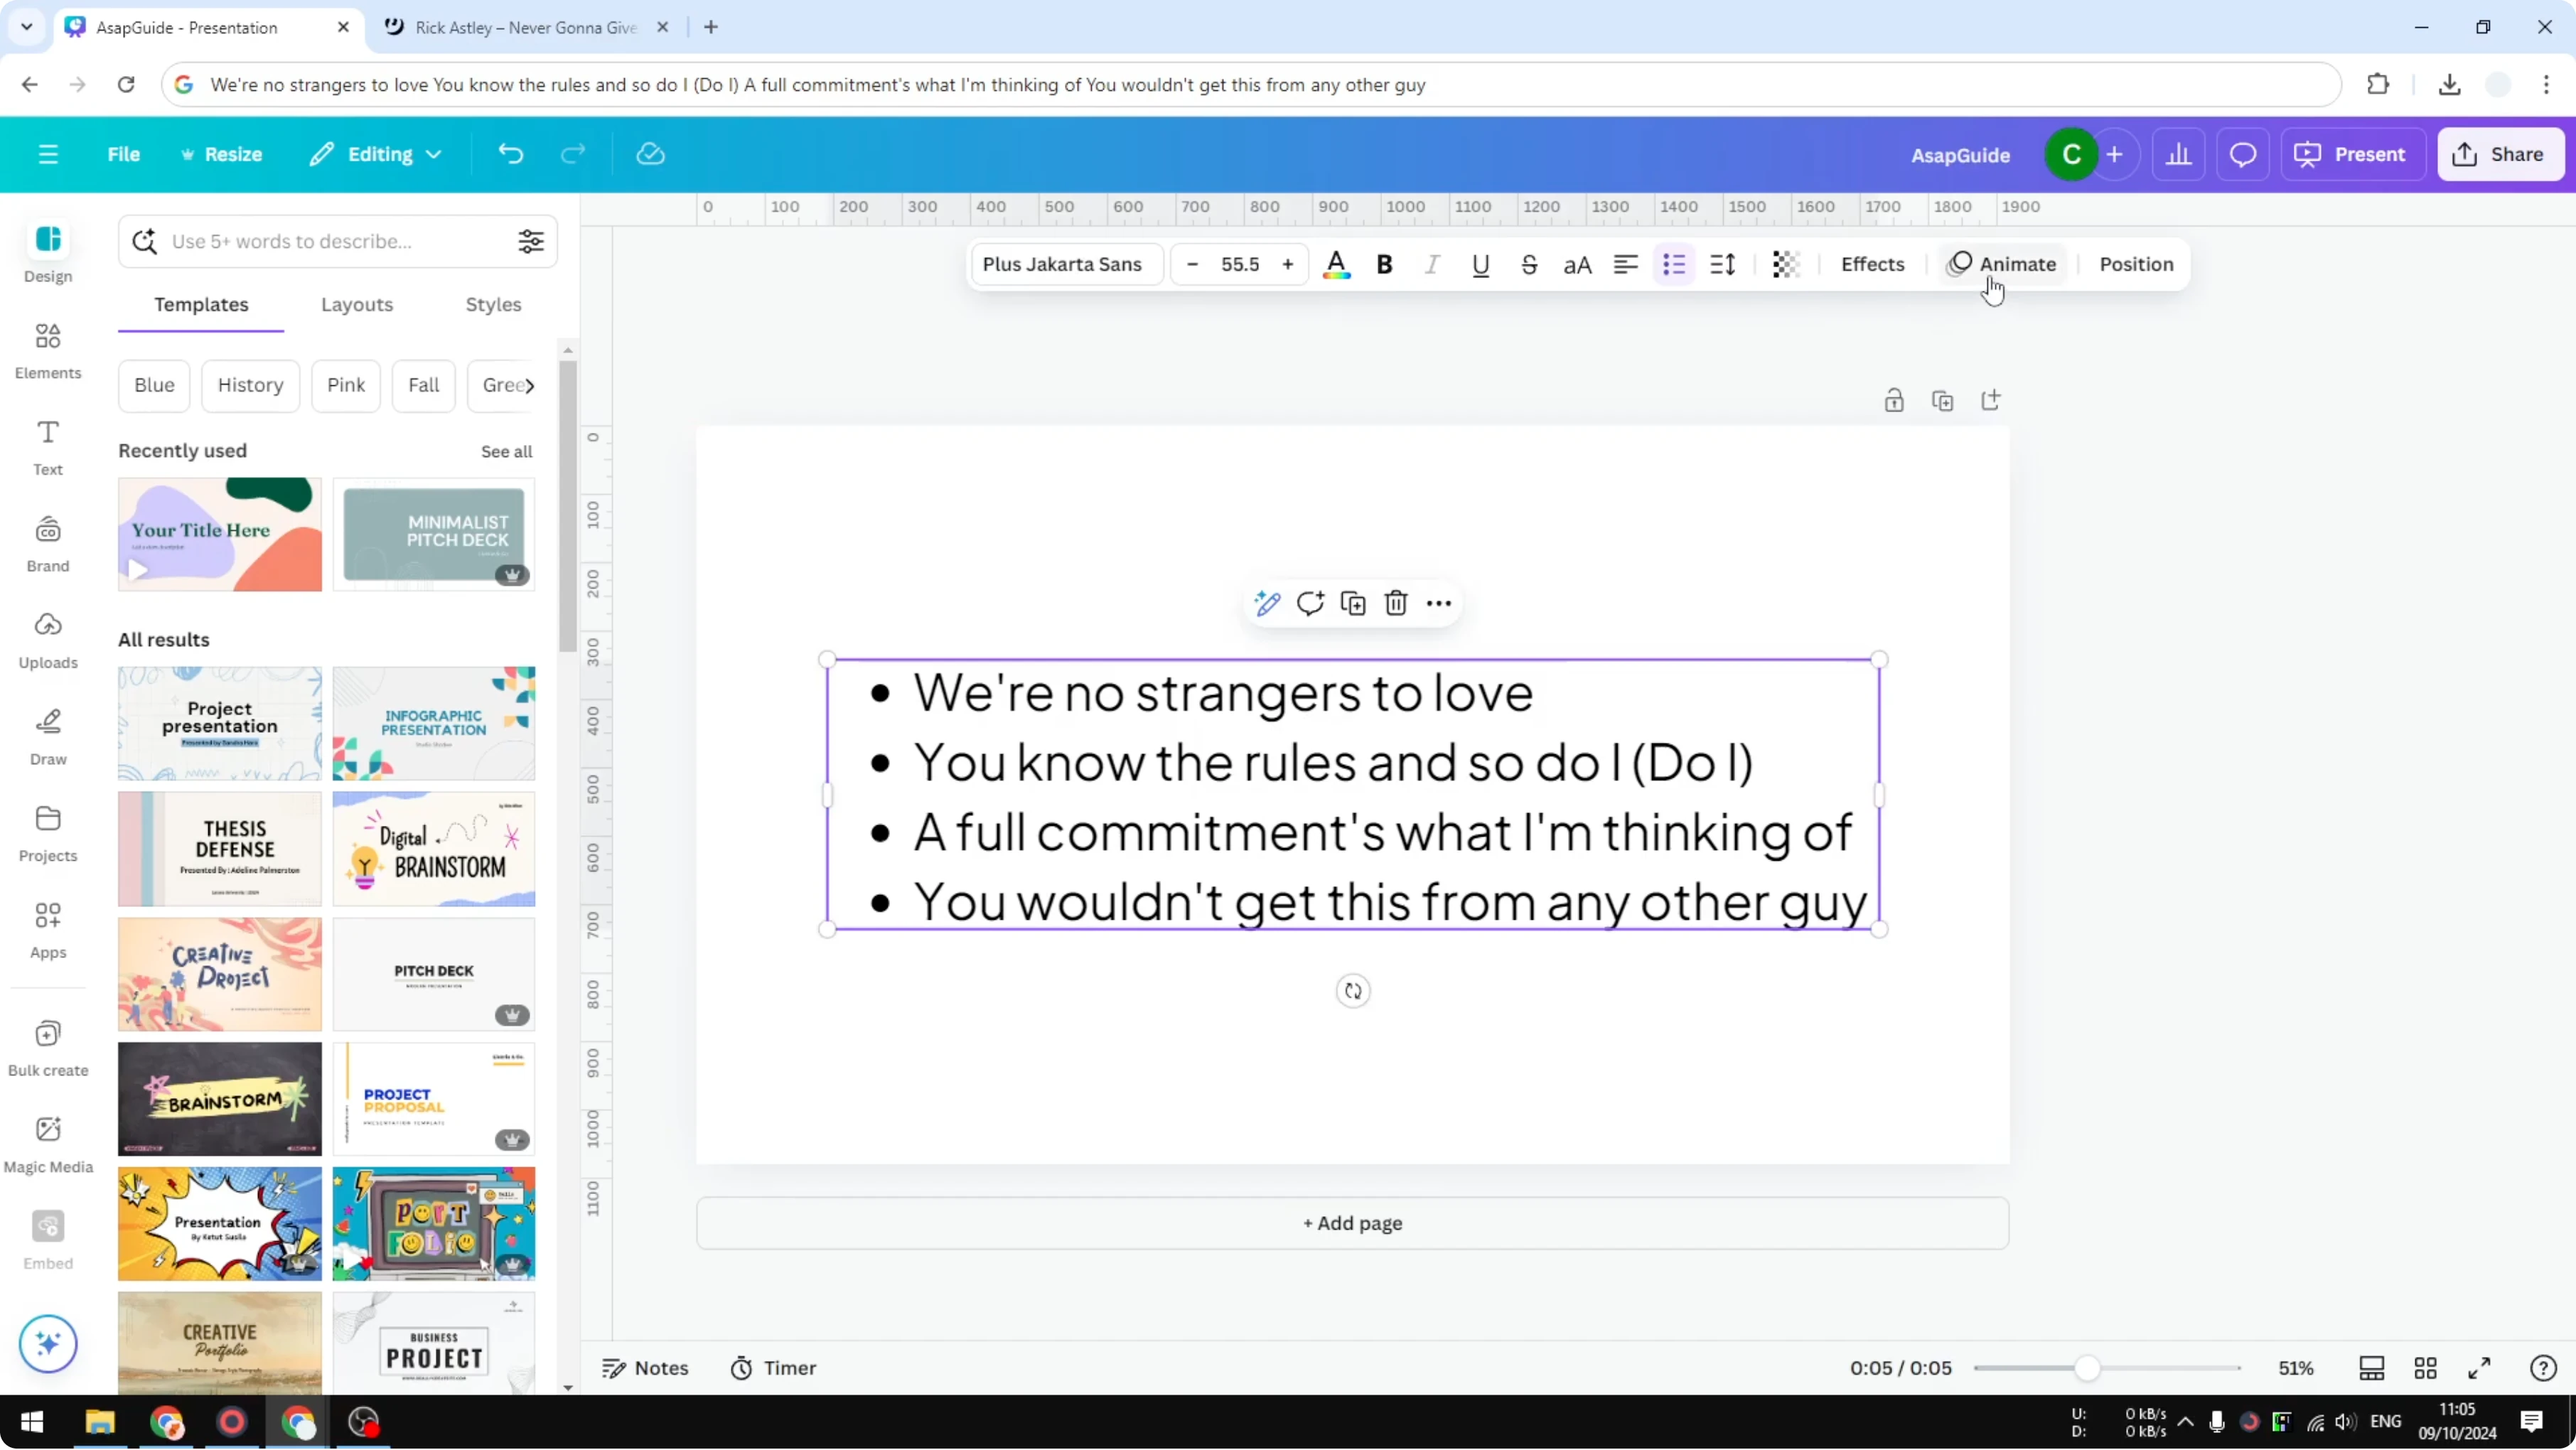The image size is (2576, 1450).
Task: Open the line spacing options
Action: pos(1723,264)
